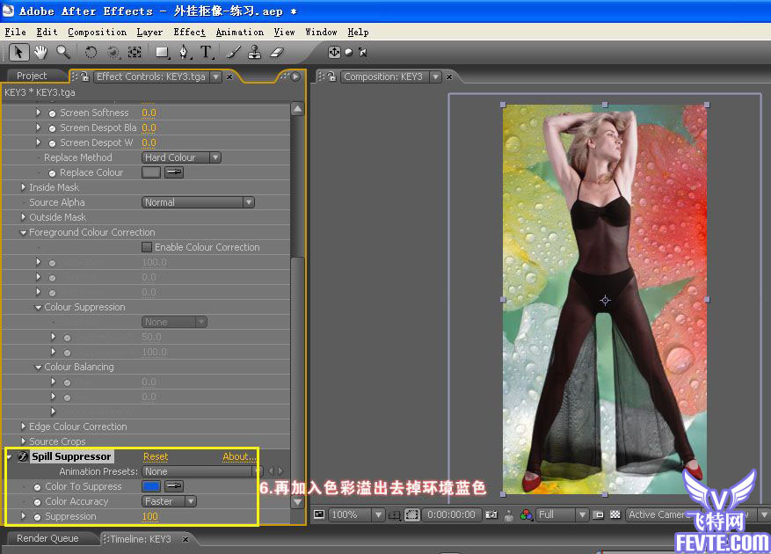Image resolution: width=771 pixels, height=554 pixels.
Task: Click the current time 0:00:00:00 button
Action: tap(451, 514)
